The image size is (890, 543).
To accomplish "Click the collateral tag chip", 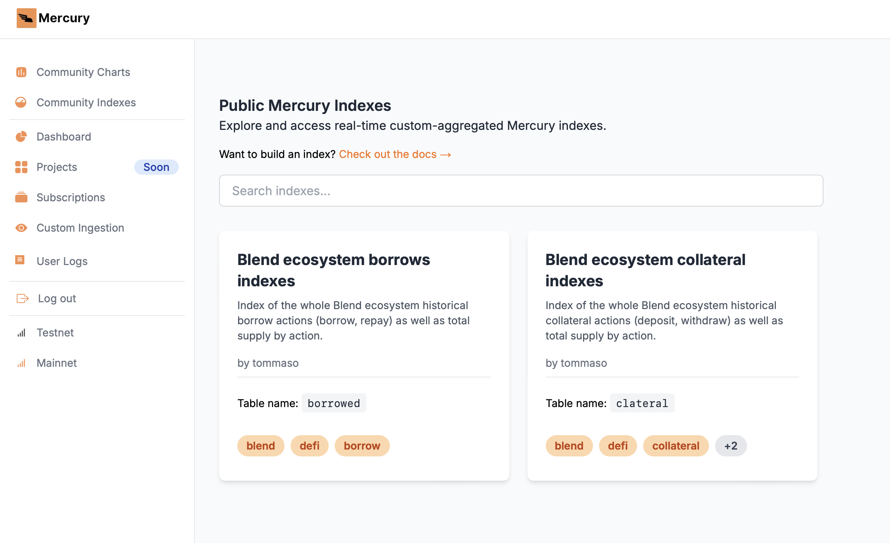I will pyautogui.click(x=675, y=446).
